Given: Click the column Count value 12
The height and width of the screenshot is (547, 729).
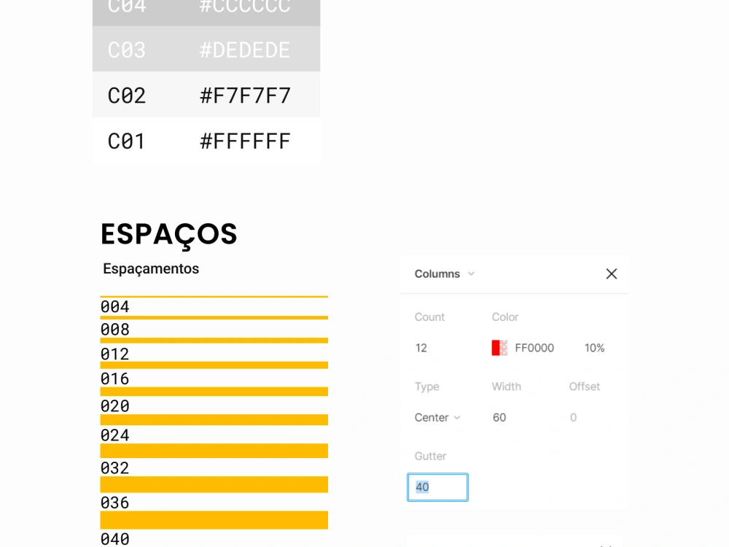Looking at the screenshot, I should (421, 348).
